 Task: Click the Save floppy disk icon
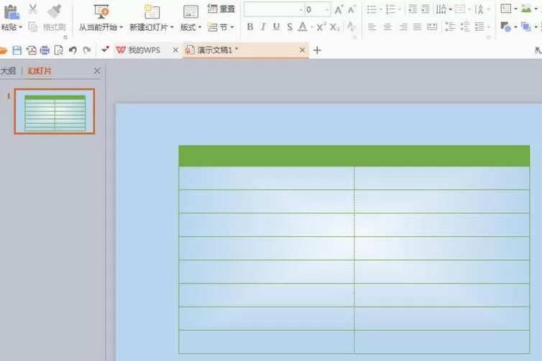click(x=17, y=50)
